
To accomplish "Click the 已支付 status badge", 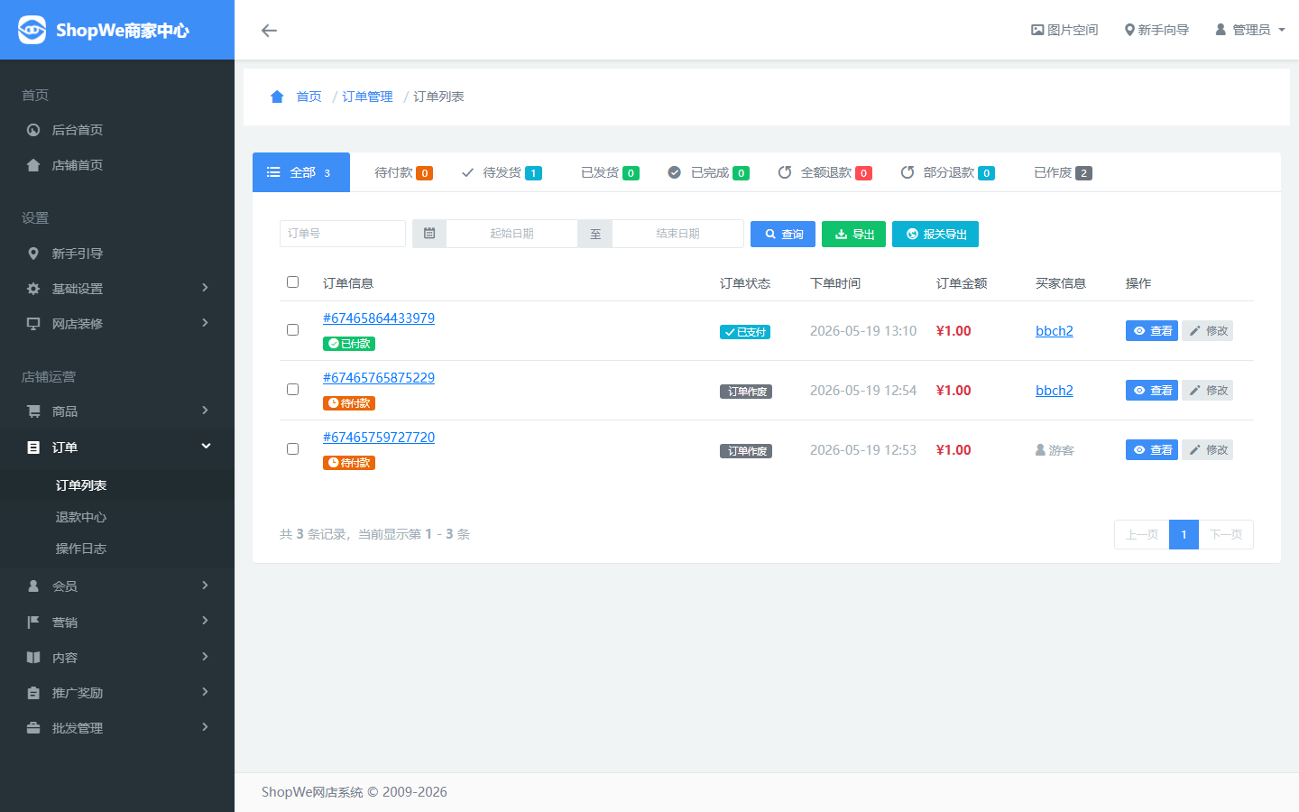I will pyautogui.click(x=745, y=332).
